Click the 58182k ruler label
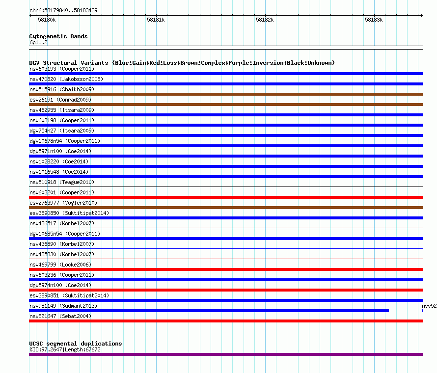Viewport: 437px width, 373px height. tap(265, 20)
